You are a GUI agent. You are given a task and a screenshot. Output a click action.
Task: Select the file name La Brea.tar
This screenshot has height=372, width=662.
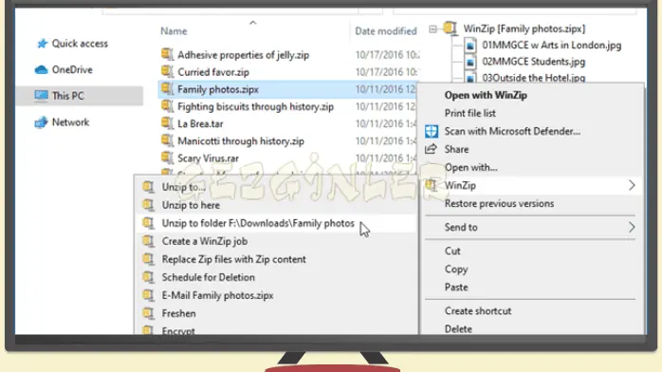coord(200,123)
